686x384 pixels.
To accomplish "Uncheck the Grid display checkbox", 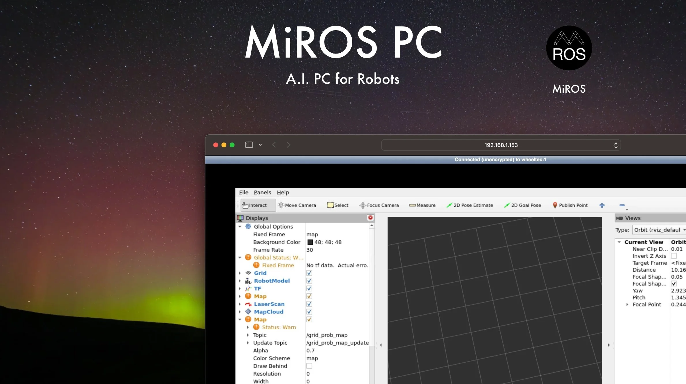I will click(x=309, y=273).
